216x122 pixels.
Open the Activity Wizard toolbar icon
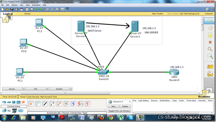[x=21, y=9]
